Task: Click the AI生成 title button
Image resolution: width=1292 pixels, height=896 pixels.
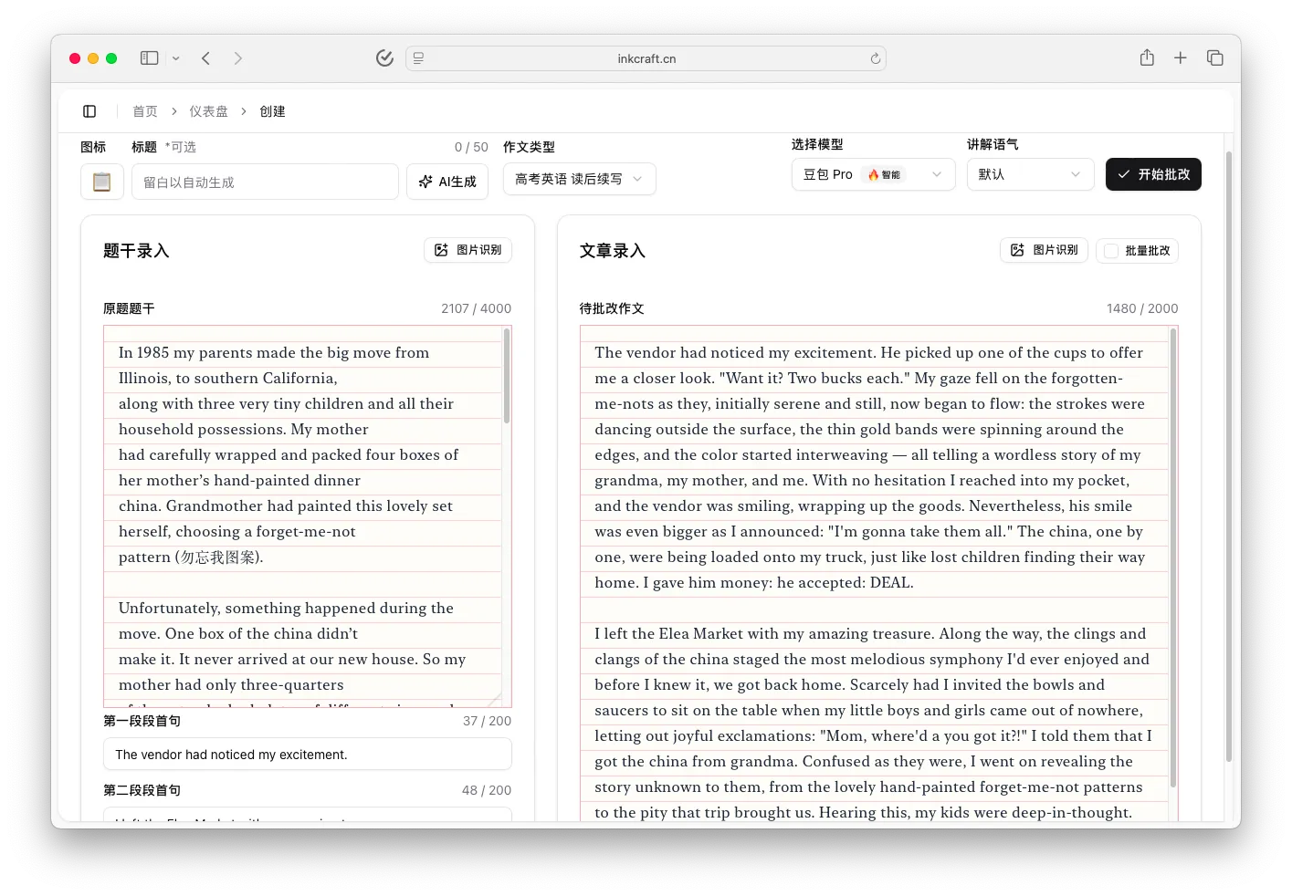Action: point(447,182)
